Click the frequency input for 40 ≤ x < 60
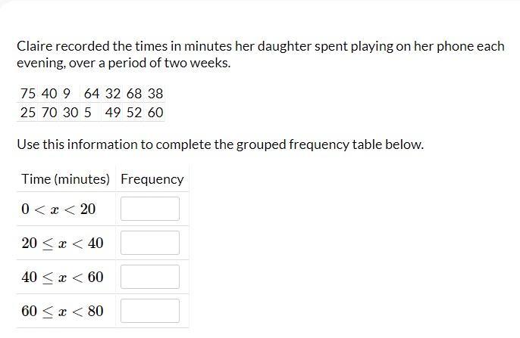520x338 pixels. click(x=150, y=277)
